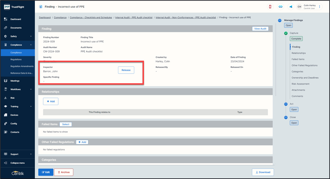Open the three-dot user menu

pyautogui.click(x=320, y=7)
